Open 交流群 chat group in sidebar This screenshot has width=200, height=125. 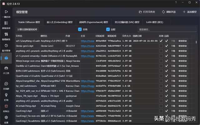point(6,86)
